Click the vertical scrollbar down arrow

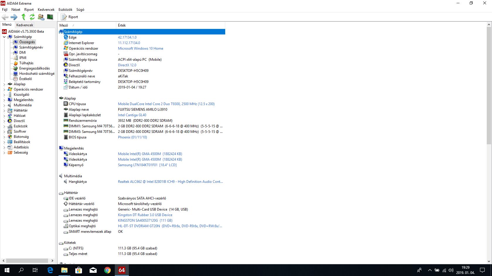pos(489,261)
